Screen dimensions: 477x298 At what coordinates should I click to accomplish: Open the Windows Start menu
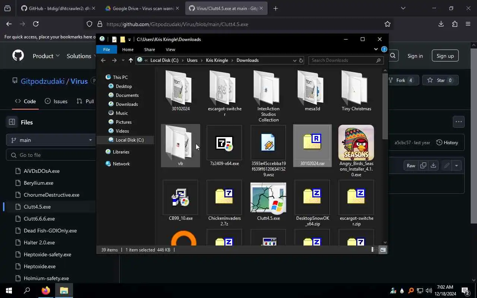(x=9, y=291)
